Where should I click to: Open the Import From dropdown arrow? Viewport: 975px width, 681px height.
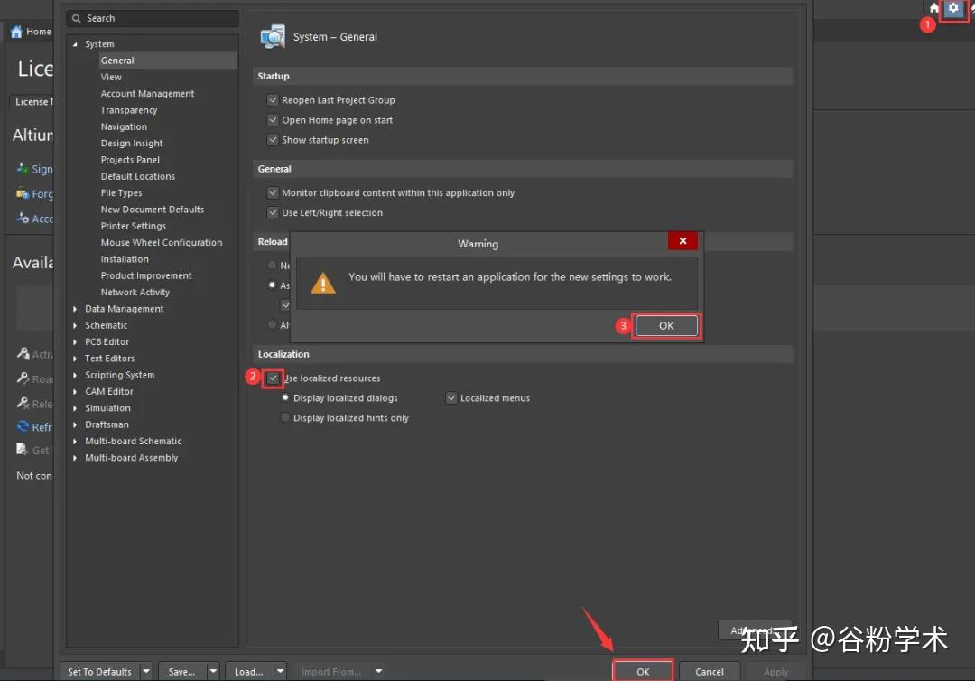pos(377,671)
